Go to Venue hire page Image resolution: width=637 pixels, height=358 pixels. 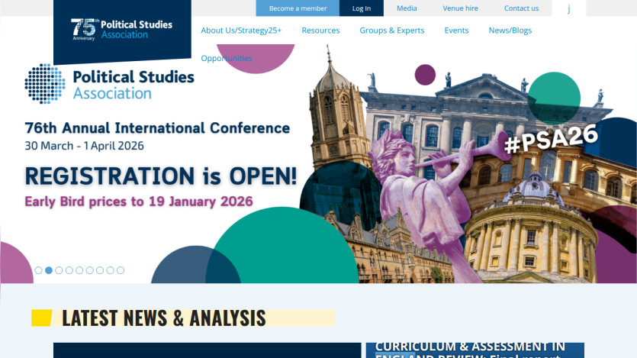pyautogui.click(x=460, y=8)
